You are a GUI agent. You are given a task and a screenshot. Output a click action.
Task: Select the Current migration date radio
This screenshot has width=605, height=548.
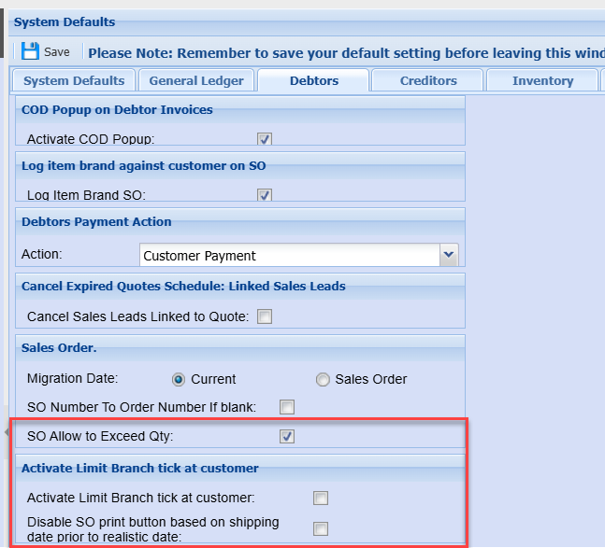[x=179, y=380]
